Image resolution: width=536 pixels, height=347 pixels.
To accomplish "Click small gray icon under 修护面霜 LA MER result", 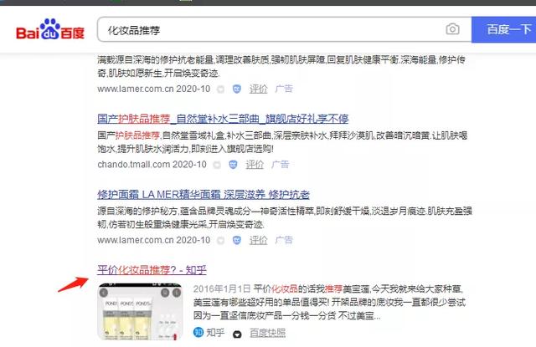I will pyautogui.click(x=221, y=241).
